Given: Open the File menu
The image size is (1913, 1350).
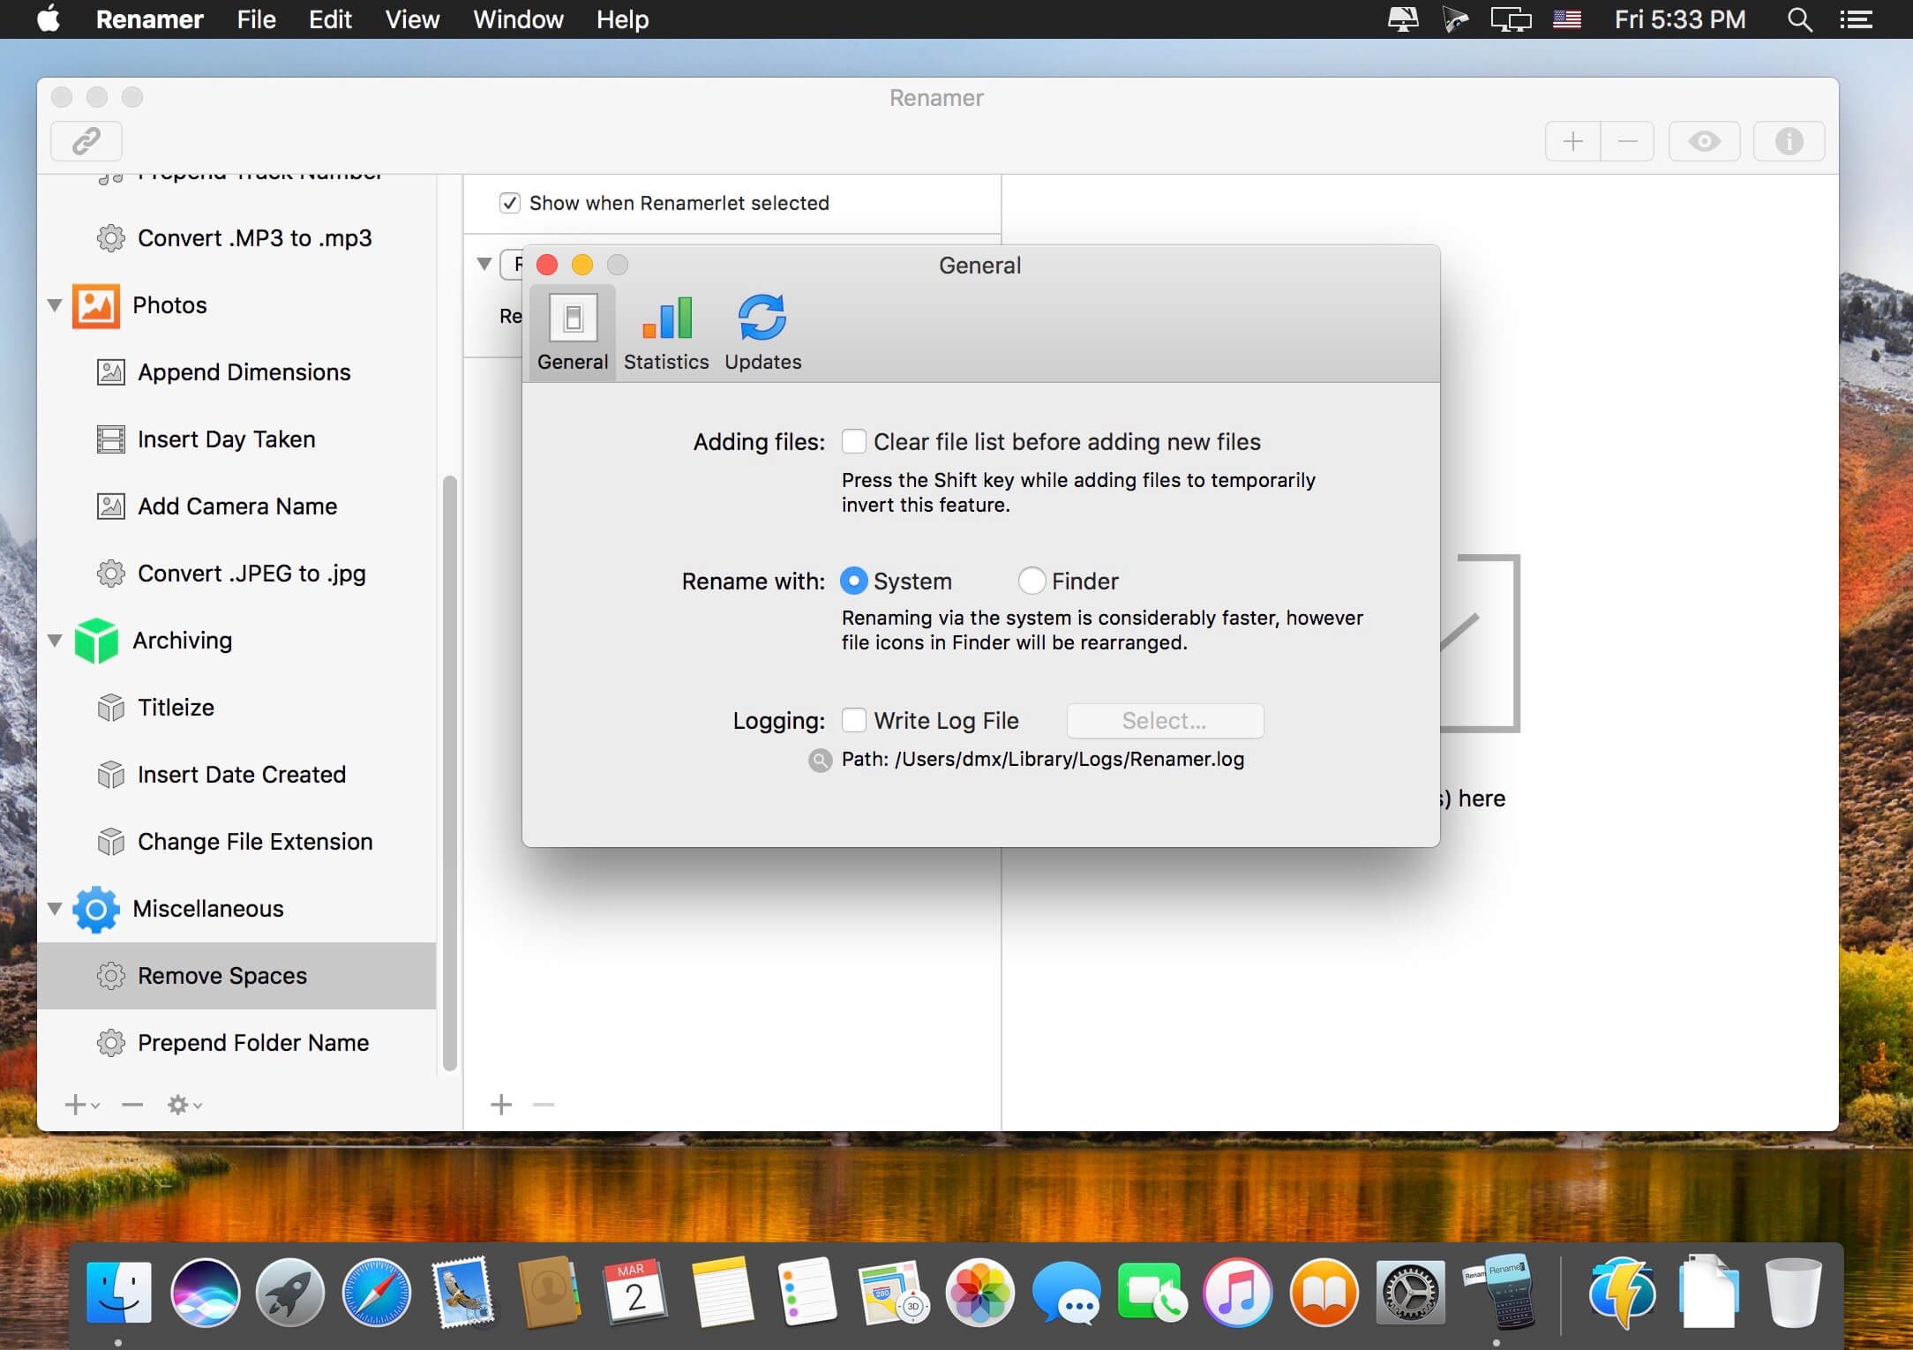Looking at the screenshot, I should click(x=256, y=19).
